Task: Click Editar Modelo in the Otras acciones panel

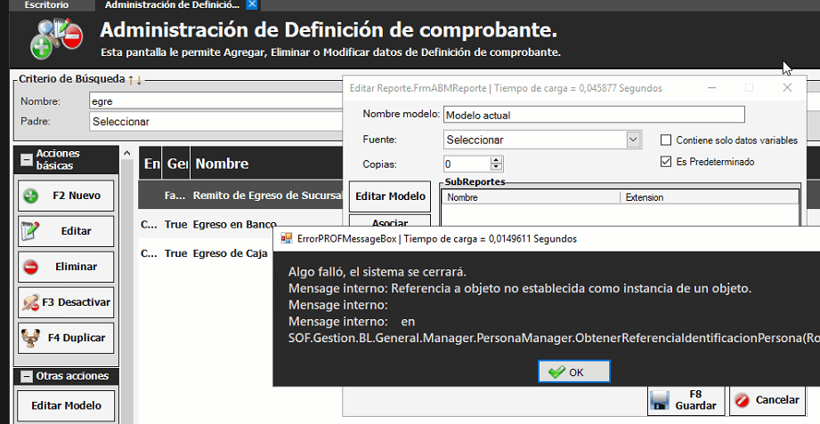Action: (x=67, y=406)
